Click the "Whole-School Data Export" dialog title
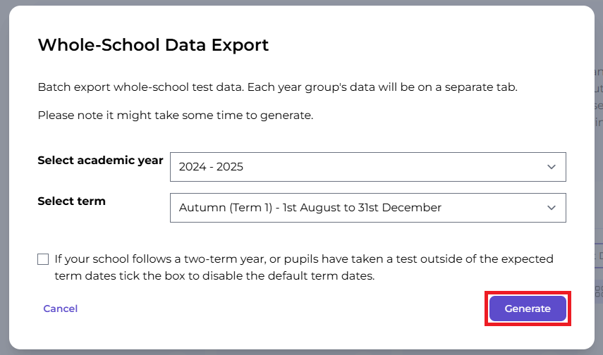 click(153, 46)
